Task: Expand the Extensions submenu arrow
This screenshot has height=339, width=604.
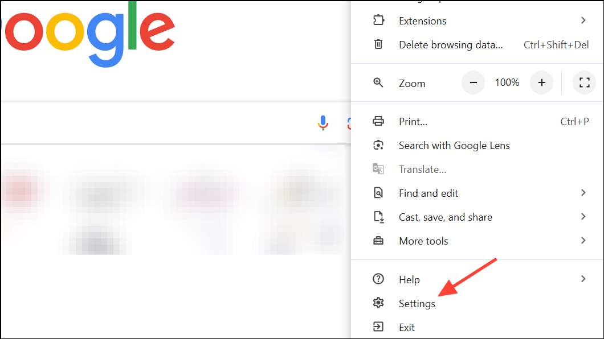Action: coord(583,20)
